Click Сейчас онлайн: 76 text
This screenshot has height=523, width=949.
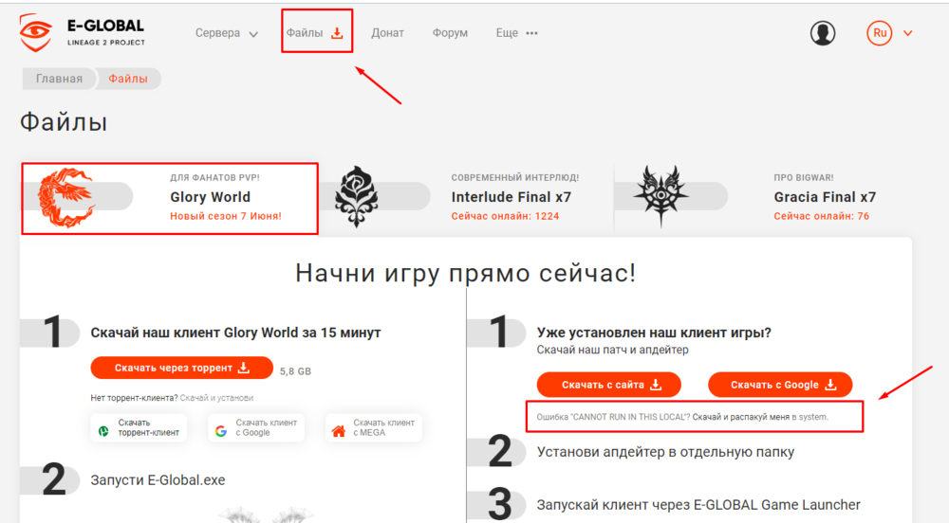(821, 216)
